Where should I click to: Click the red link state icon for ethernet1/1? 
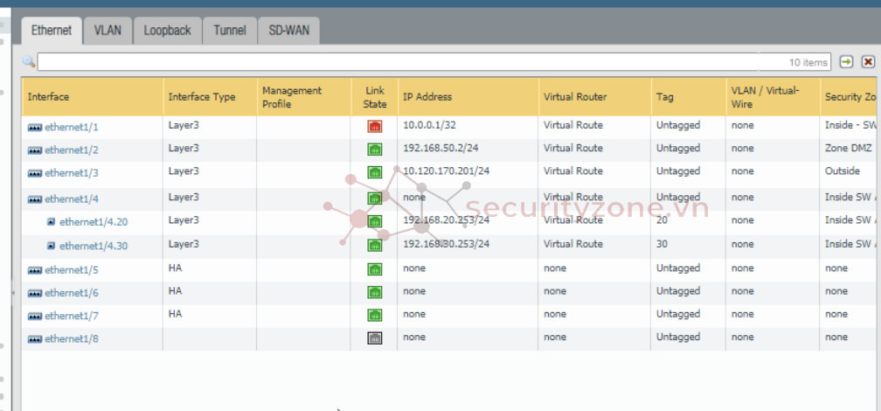(x=374, y=127)
